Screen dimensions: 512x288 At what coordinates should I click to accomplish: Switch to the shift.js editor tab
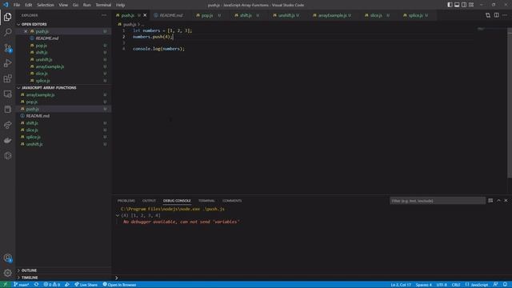[248, 15]
